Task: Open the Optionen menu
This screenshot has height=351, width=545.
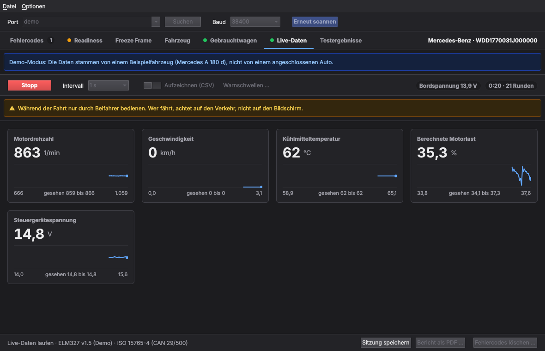Action: click(33, 6)
